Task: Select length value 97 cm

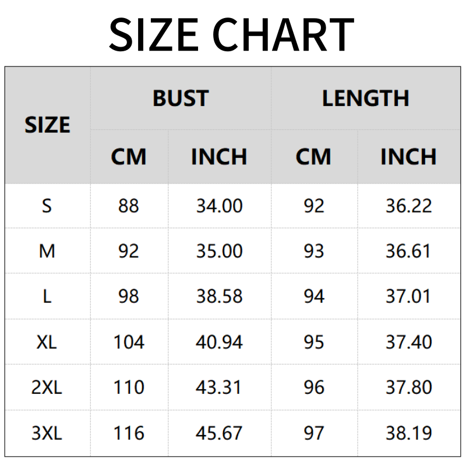Action: (314, 433)
